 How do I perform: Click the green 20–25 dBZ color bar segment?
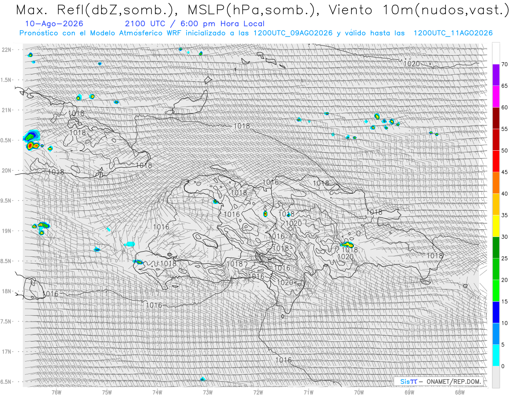(496, 269)
